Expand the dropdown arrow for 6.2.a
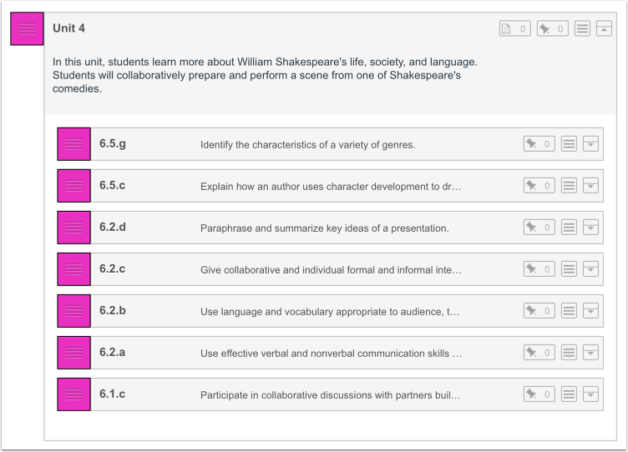 coord(590,353)
